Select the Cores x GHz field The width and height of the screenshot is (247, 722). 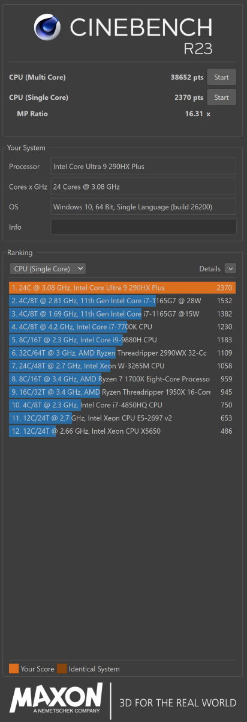[143, 187]
